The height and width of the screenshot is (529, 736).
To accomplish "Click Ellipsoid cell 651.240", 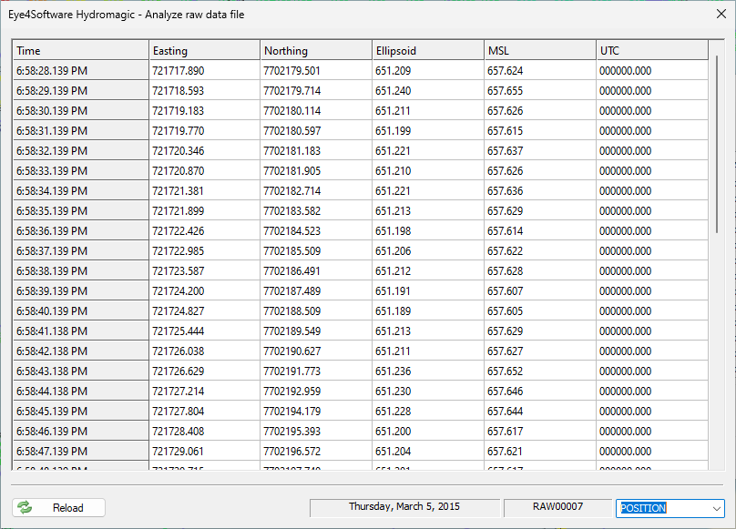I will [x=428, y=90].
